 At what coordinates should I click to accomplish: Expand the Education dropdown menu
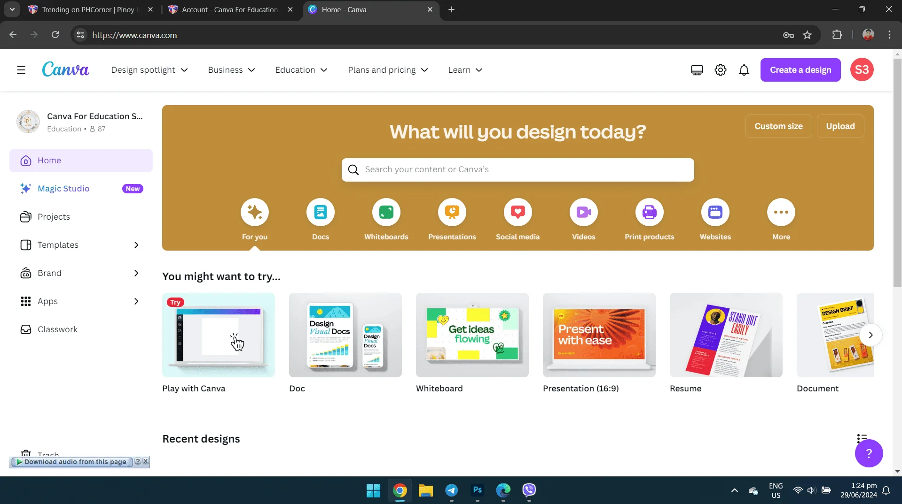[301, 70]
